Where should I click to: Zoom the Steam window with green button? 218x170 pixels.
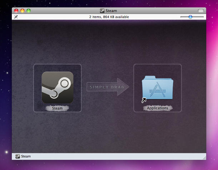(x=29, y=11)
